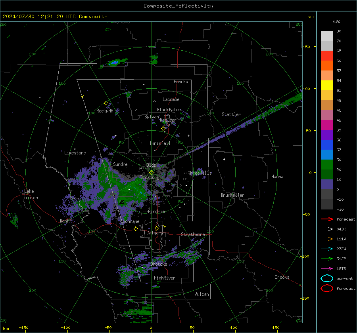This screenshot has width=357, height=333.
Task: Select the Calgary city label
Action: [155, 233]
